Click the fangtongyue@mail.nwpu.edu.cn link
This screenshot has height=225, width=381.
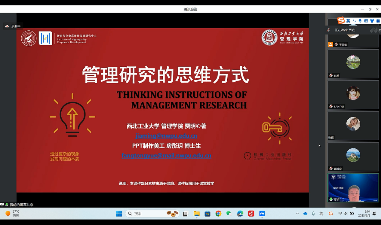pos(166,156)
